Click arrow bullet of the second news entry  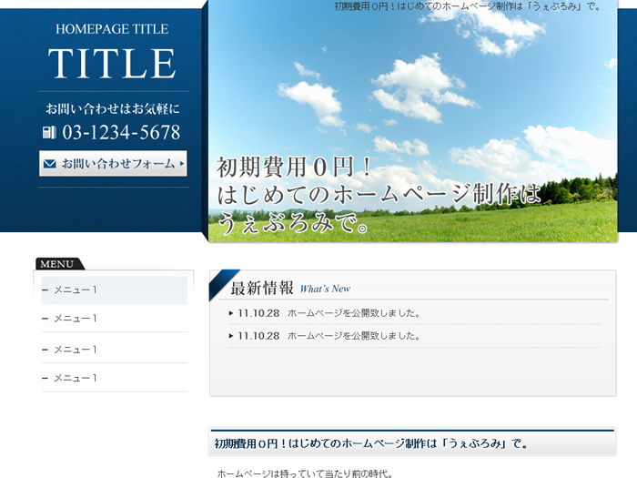pos(231,336)
